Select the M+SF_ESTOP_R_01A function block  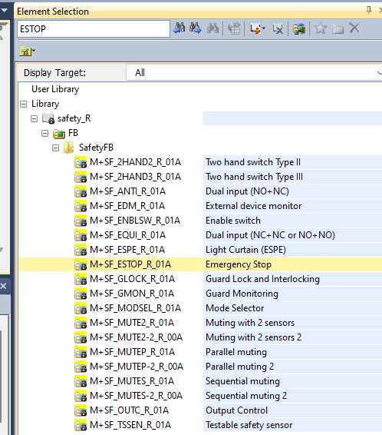[x=130, y=264]
